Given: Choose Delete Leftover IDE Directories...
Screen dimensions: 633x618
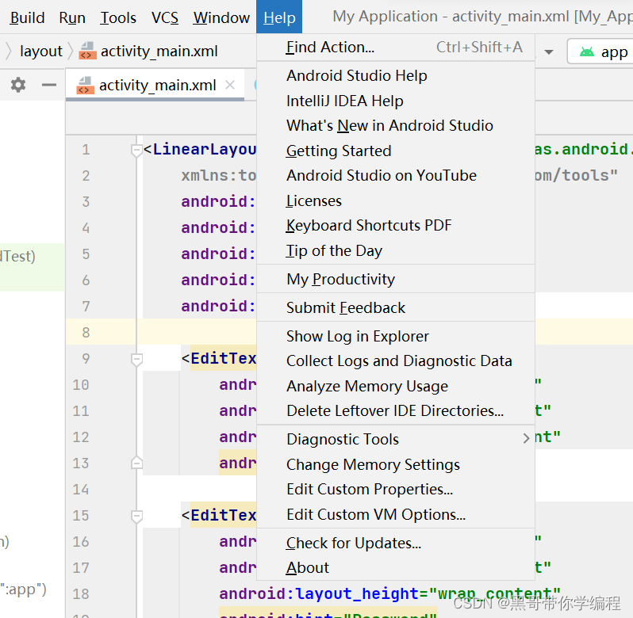Looking at the screenshot, I should (396, 411).
